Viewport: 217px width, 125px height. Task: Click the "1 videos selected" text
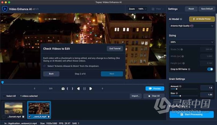tap(29, 96)
